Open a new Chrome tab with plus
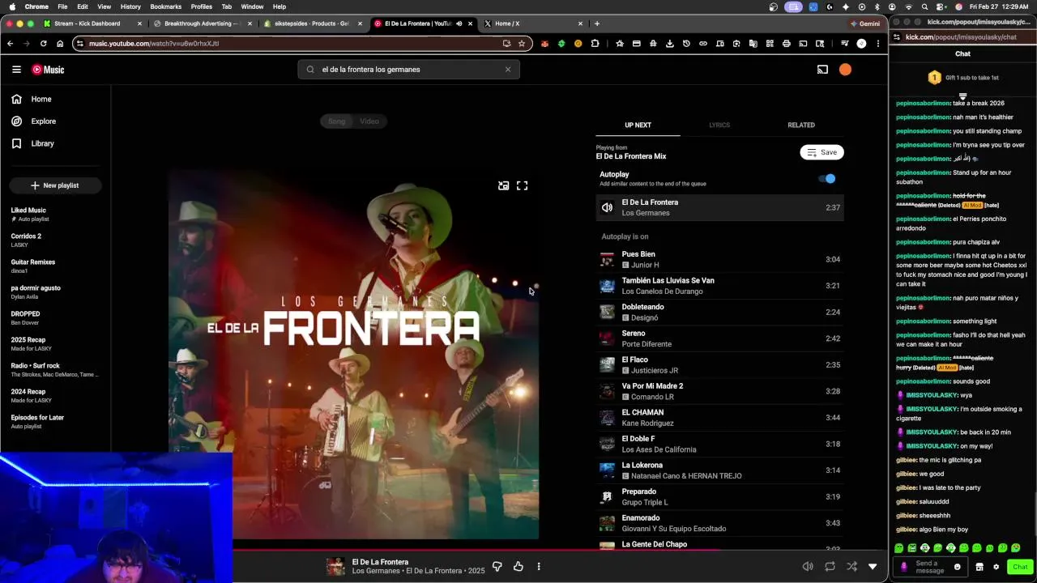Screen dimensions: 1037x583 tap(597, 23)
